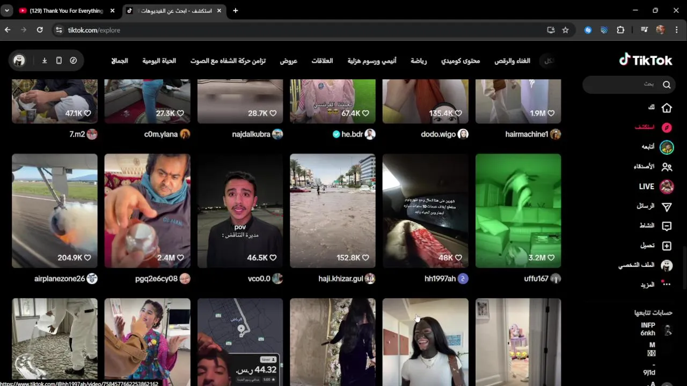Click the browser back arrow
Screen dimensions: 687x386
click(8, 30)
